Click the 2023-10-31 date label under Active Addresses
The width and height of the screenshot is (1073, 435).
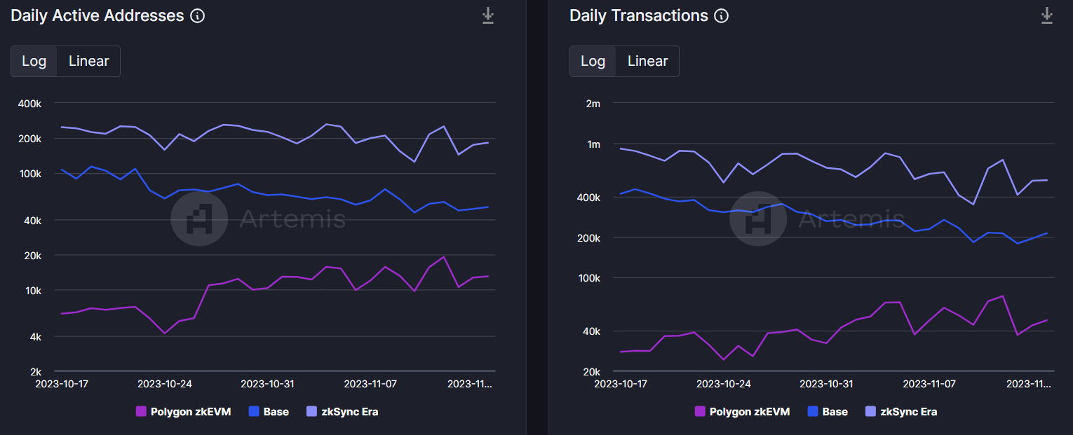268,384
